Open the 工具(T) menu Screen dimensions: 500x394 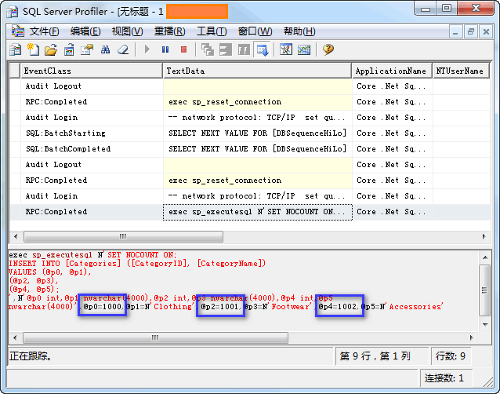coord(212,31)
